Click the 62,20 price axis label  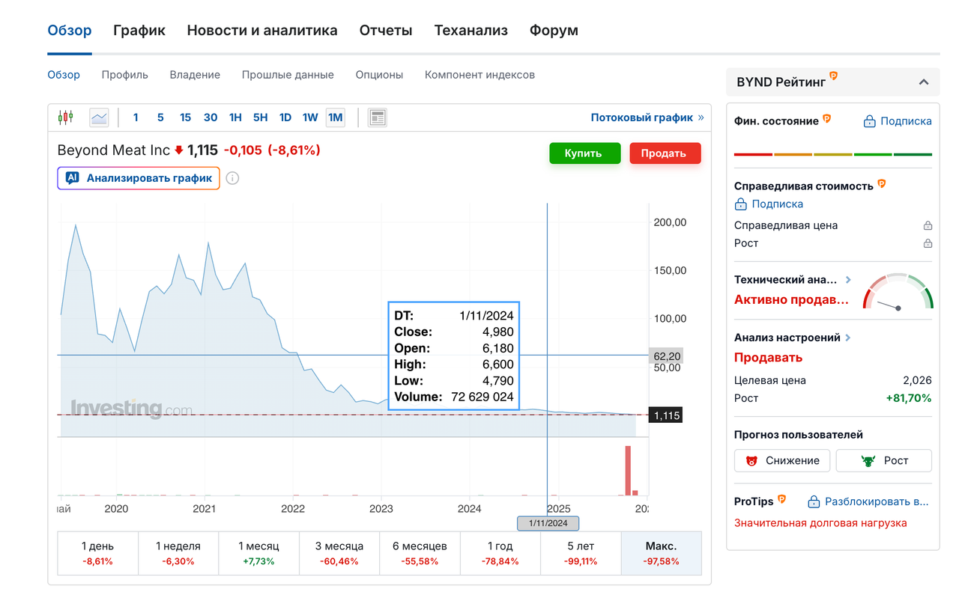click(x=666, y=356)
